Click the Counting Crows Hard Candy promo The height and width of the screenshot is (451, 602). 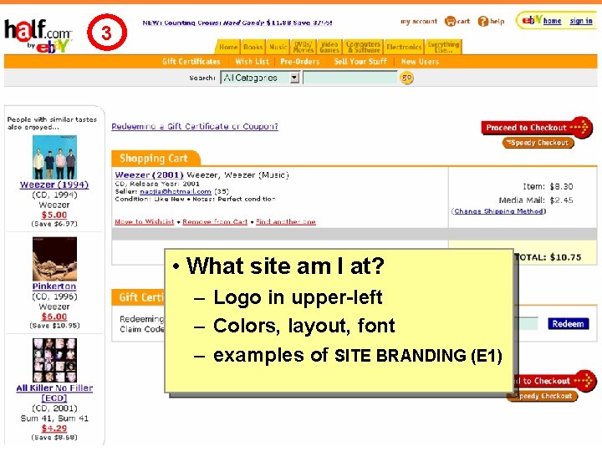pyautogui.click(x=237, y=23)
